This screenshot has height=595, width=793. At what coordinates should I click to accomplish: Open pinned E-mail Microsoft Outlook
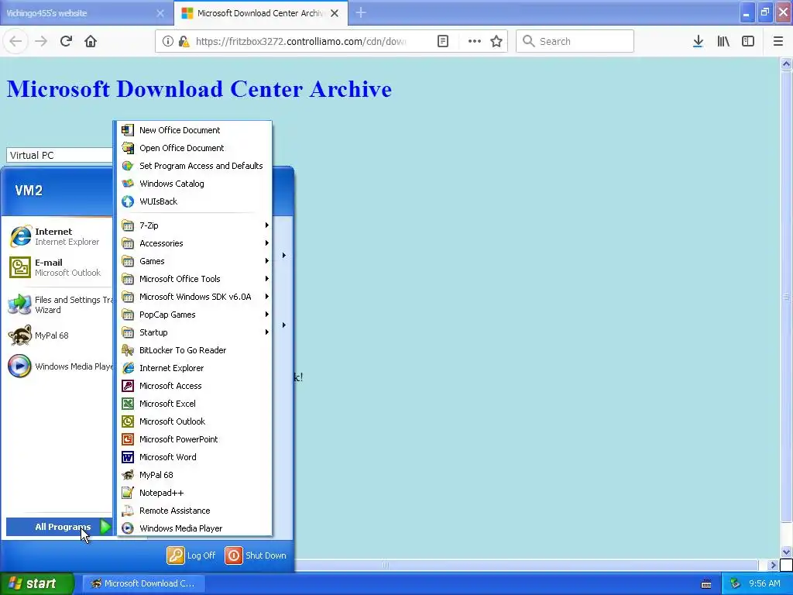(58, 267)
